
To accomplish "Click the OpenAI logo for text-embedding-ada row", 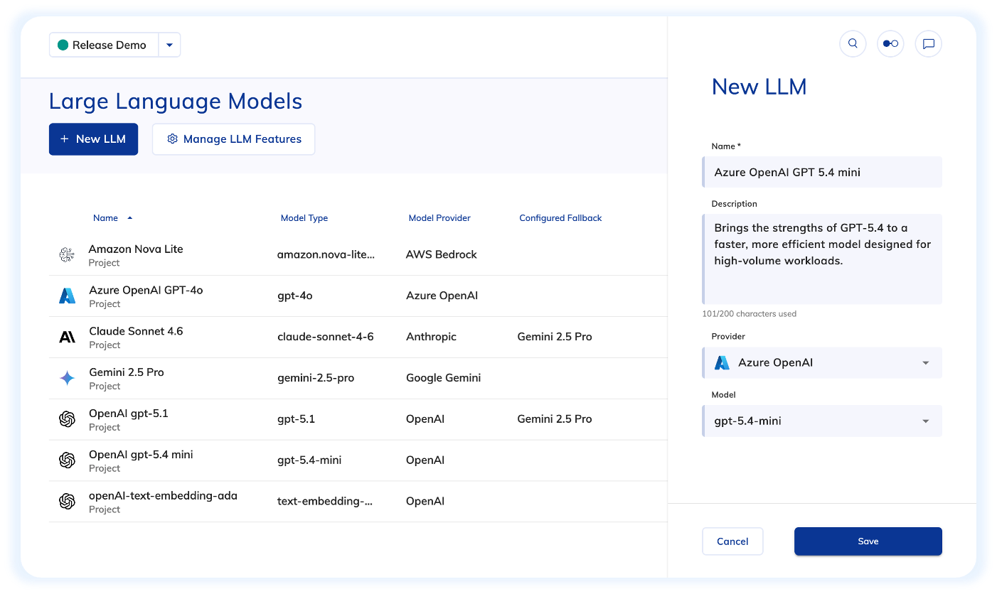I will (67, 502).
